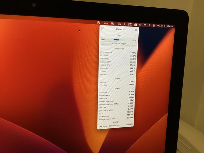Screen dimensions: 204x153
Task: Open the SSD 4% menu bar widget
Action: pyautogui.click(x=113, y=23)
